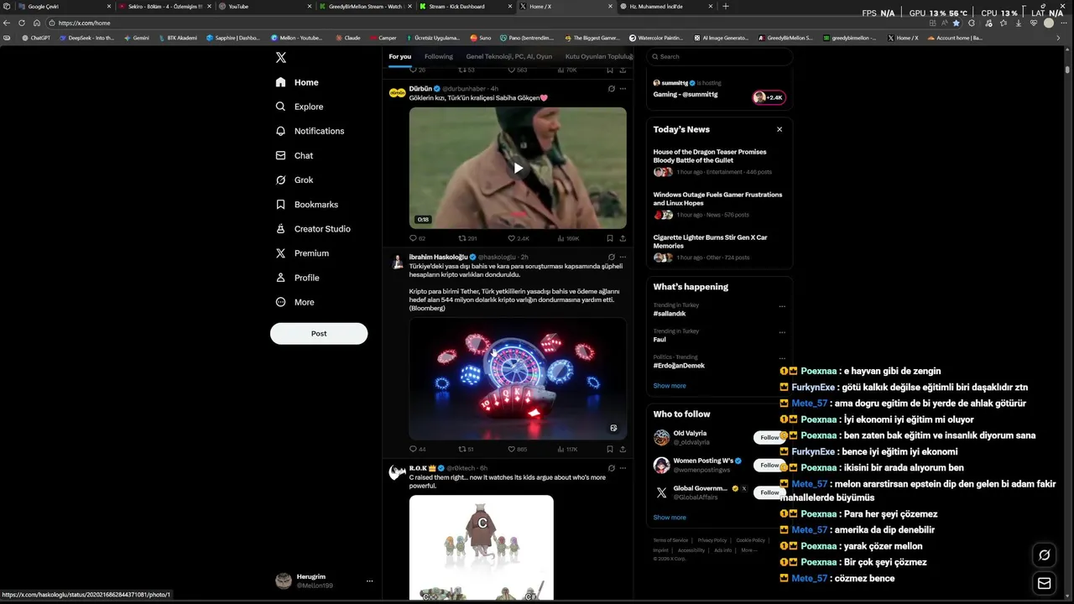Open Grok explain icon on R.O.K post
This screenshot has width=1074, height=604.
611,468
